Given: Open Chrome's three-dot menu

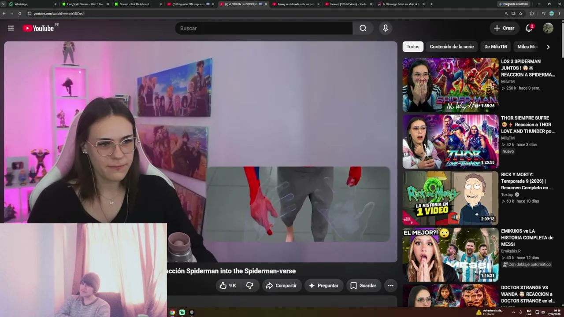Looking at the screenshot, I should coord(560,14).
